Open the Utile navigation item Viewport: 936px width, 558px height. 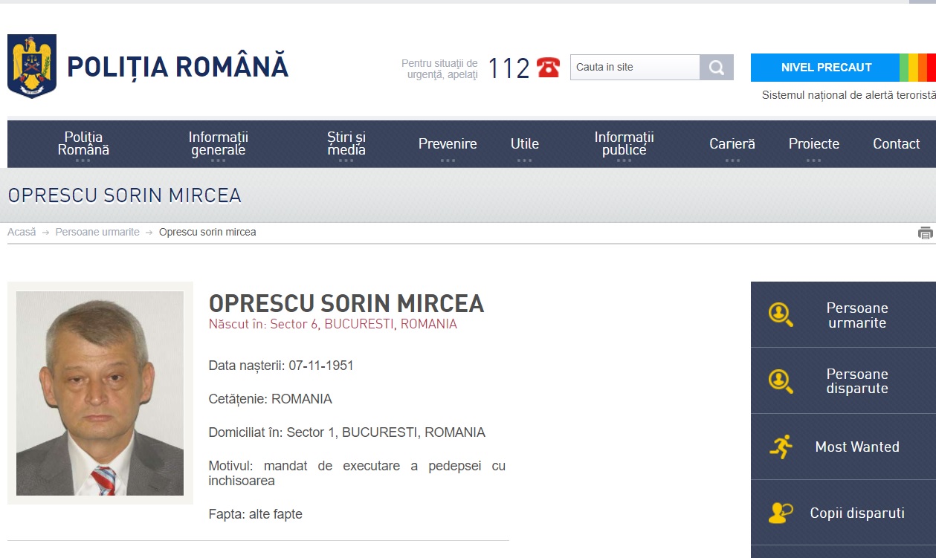pyautogui.click(x=525, y=143)
